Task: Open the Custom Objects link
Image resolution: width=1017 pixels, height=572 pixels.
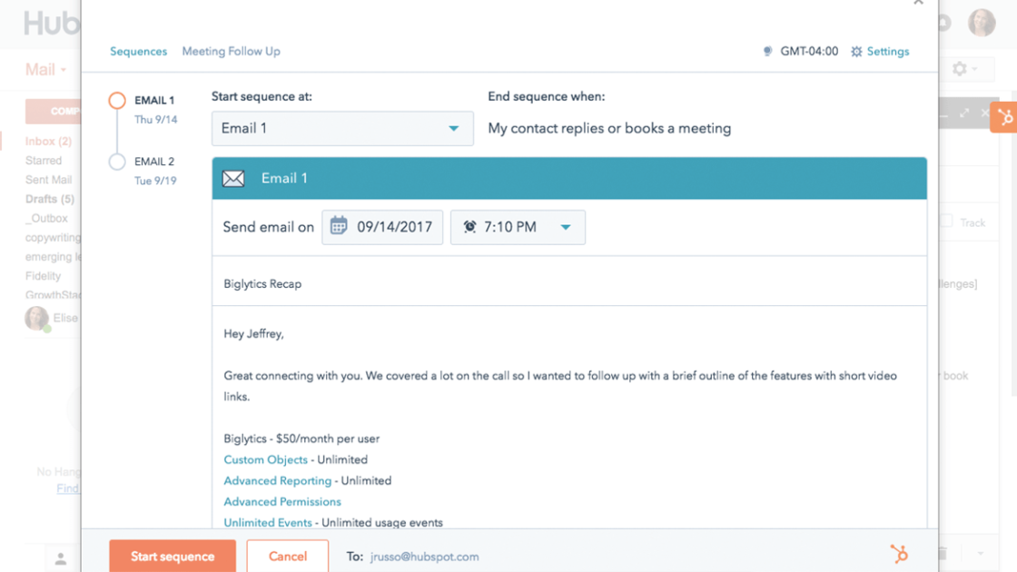Action: tap(265, 459)
